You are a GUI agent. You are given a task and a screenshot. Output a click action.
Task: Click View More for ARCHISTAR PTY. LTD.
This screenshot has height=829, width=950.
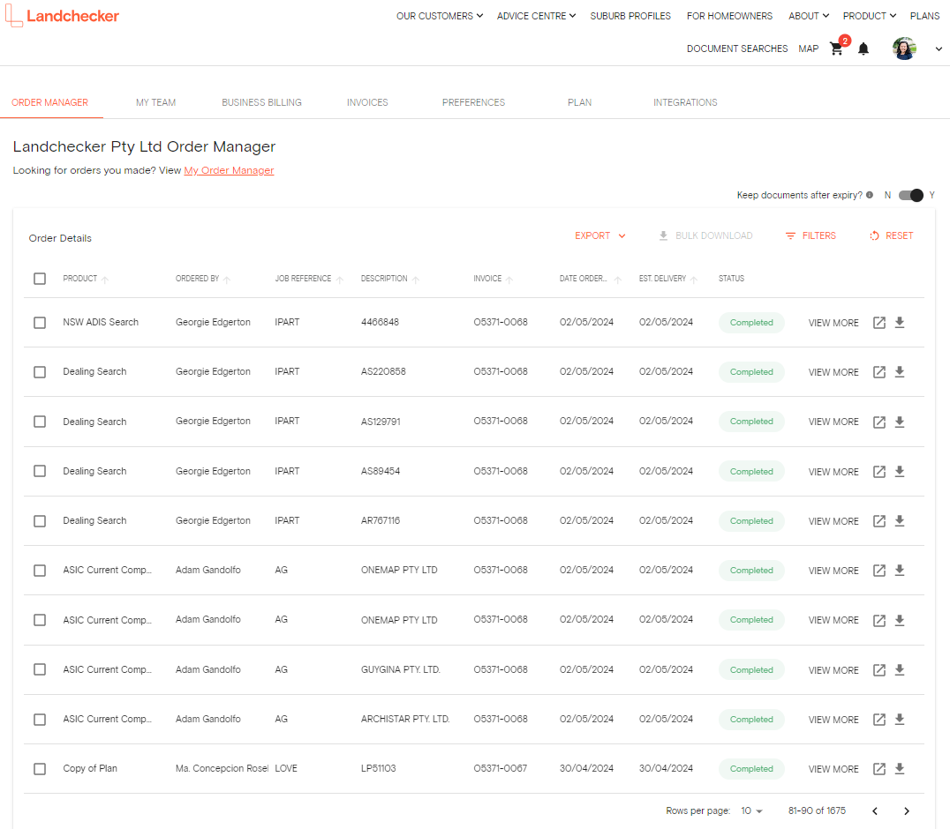[x=833, y=720]
